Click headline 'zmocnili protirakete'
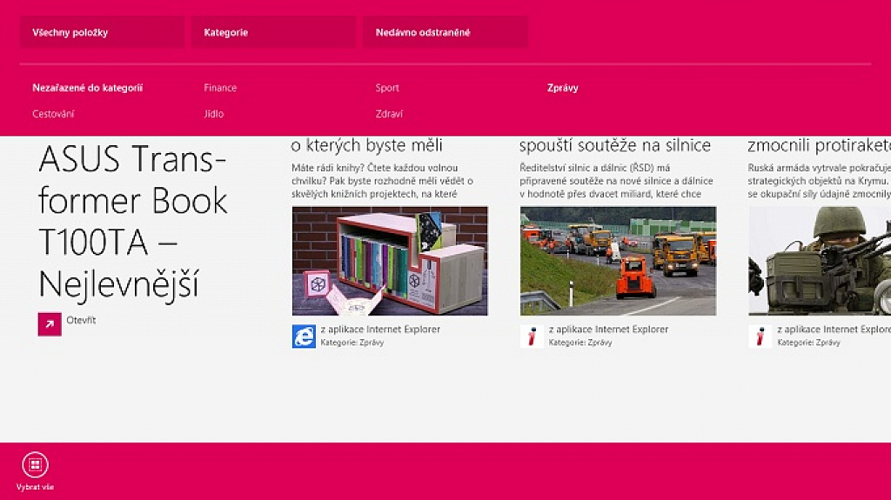The image size is (891, 500). coord(819,145)
